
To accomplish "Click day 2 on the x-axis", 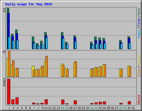I will [x=13, y=108].
